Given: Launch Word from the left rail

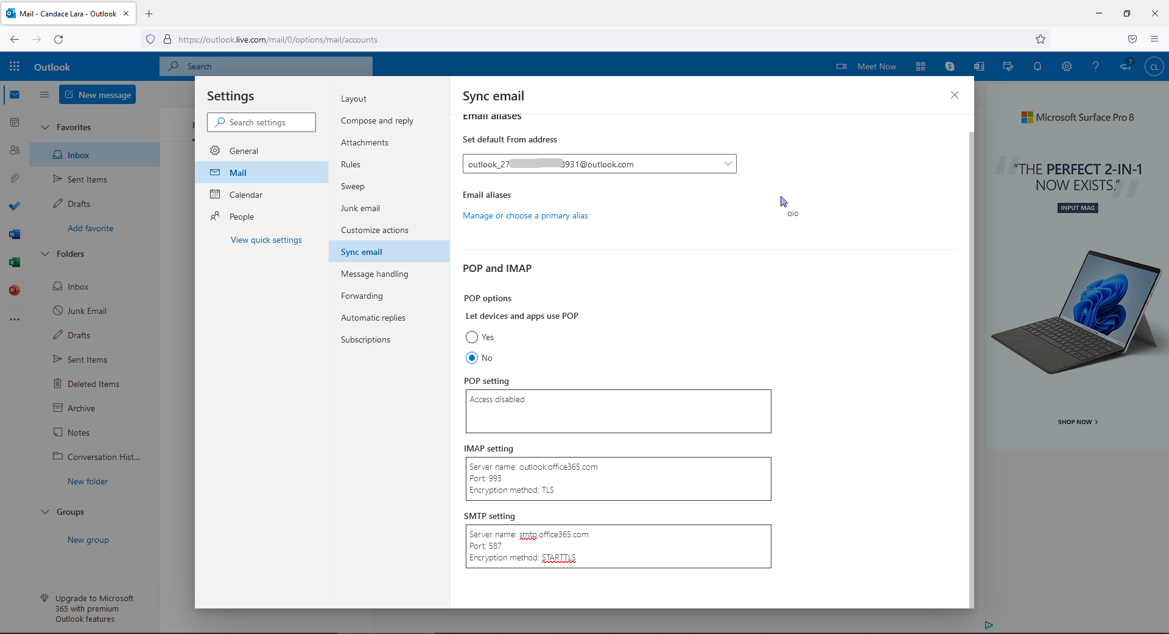Looking at the screenshot, I should (x=15, y=234).
